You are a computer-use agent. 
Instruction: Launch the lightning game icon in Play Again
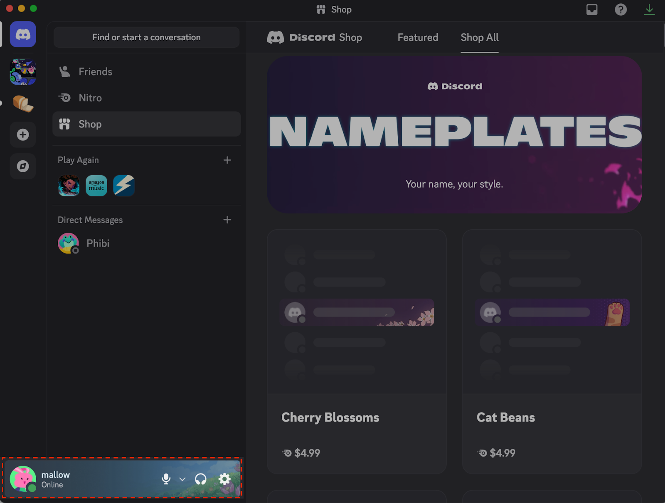pyautogui.click(x=123, y=185)
